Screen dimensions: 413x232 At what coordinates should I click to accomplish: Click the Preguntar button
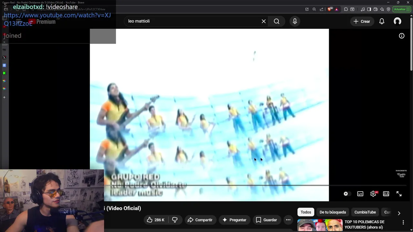(x=234, y=220)
